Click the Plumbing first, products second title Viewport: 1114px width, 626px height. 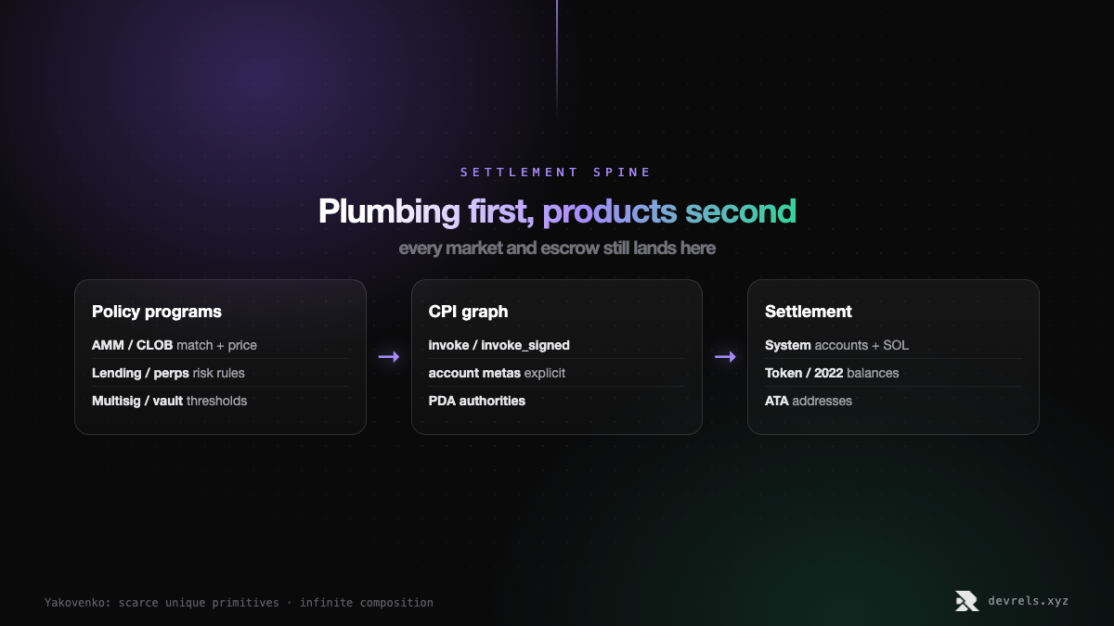pyautogui.click(x=557, y=211)
